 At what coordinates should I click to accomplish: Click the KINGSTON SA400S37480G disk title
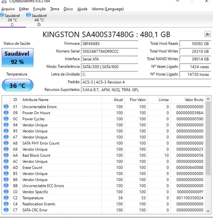coord(106,35)
